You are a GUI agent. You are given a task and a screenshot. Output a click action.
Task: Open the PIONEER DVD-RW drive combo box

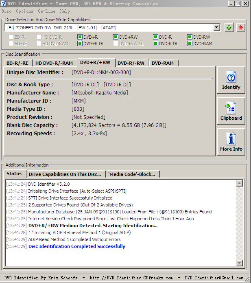112,28
